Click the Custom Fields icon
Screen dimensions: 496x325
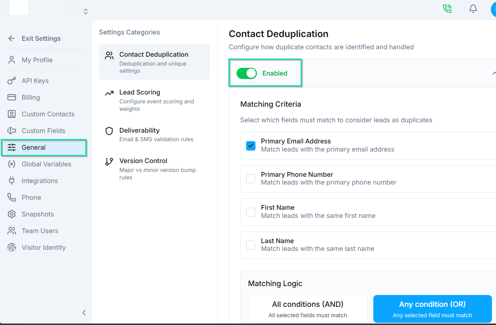[x=12, y=131]
